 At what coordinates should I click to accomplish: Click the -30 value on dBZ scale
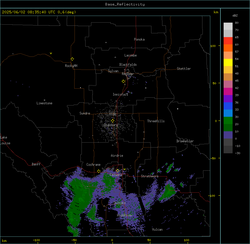coord(238,153)
